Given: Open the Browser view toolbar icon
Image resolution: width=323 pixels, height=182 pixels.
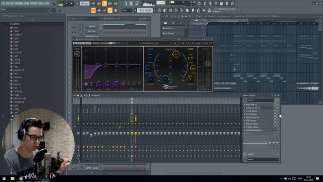Looking at the screenshot, I should click(182, 10).
